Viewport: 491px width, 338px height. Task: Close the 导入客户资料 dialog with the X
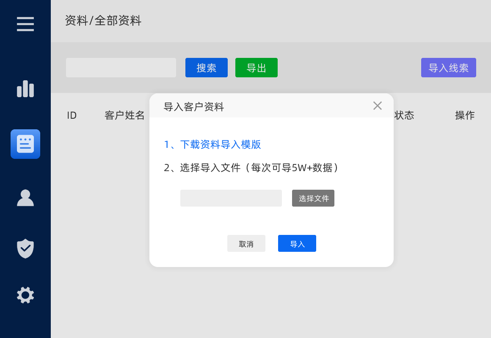click(x=378, y=106)
